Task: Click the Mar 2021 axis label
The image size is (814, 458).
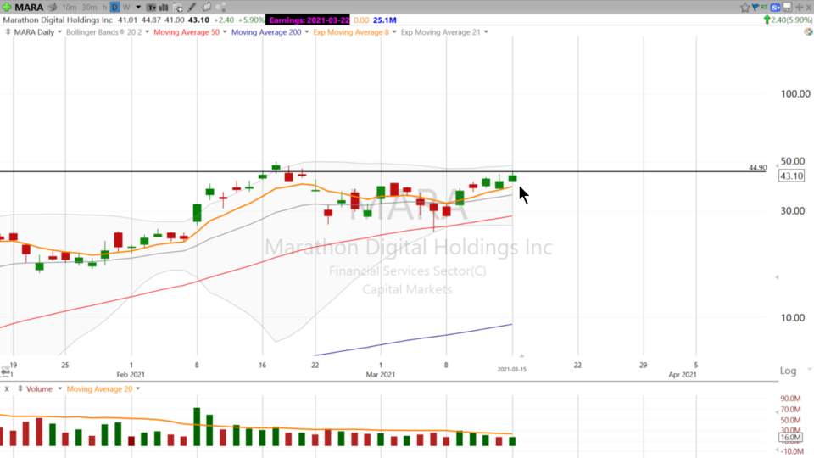Action: pyautogui.click(x=381, y=374)
